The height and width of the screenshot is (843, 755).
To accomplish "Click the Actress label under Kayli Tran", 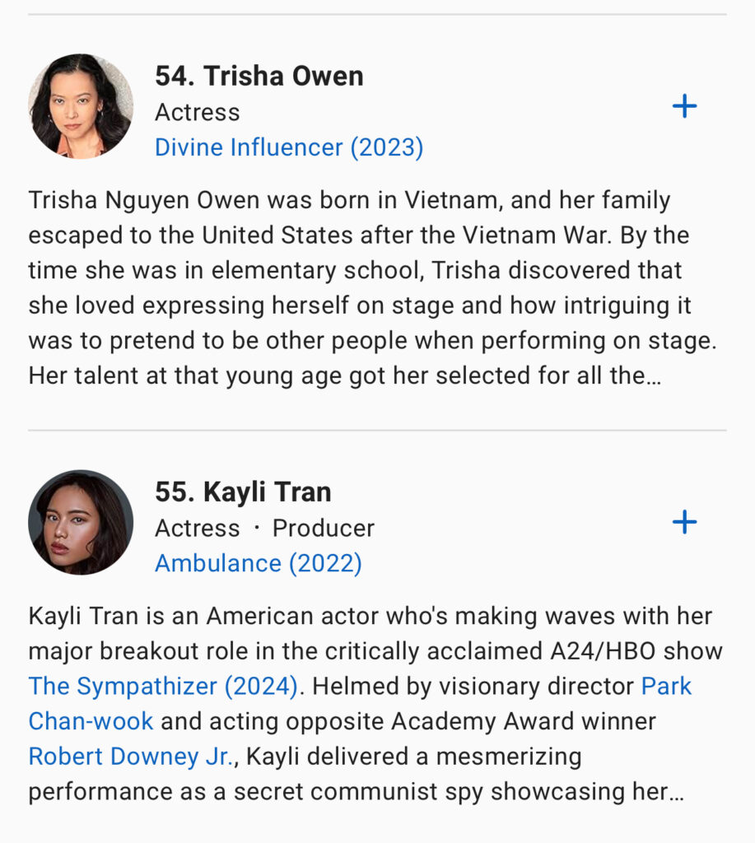I will point(198,528).
